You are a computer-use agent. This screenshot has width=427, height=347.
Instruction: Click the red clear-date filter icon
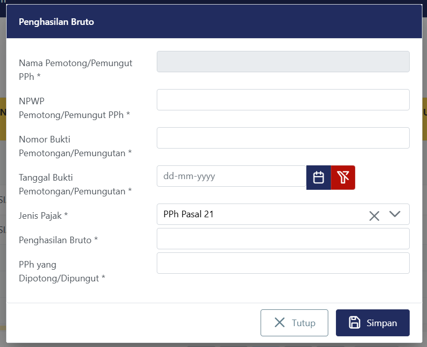click(343, 177)
